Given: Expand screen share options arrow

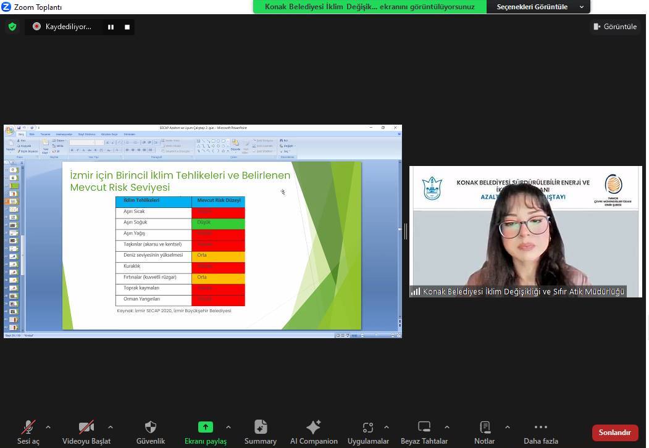Looking at the screenshot, I should click(228, 427).
